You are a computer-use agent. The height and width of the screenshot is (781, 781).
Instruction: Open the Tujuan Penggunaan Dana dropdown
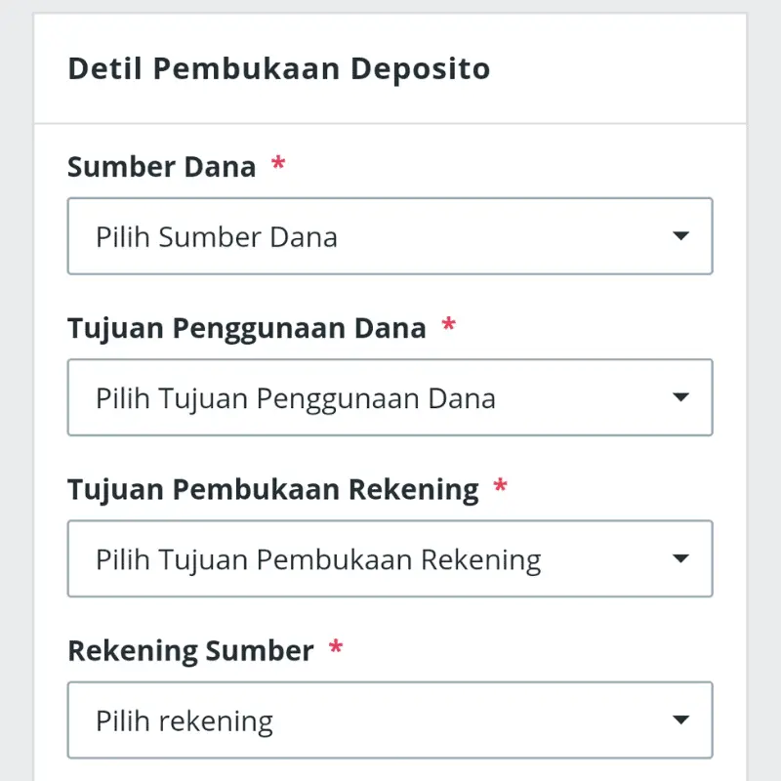390,397
